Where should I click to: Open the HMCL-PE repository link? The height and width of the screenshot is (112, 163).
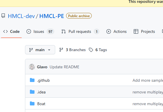(x=51, y=16)
